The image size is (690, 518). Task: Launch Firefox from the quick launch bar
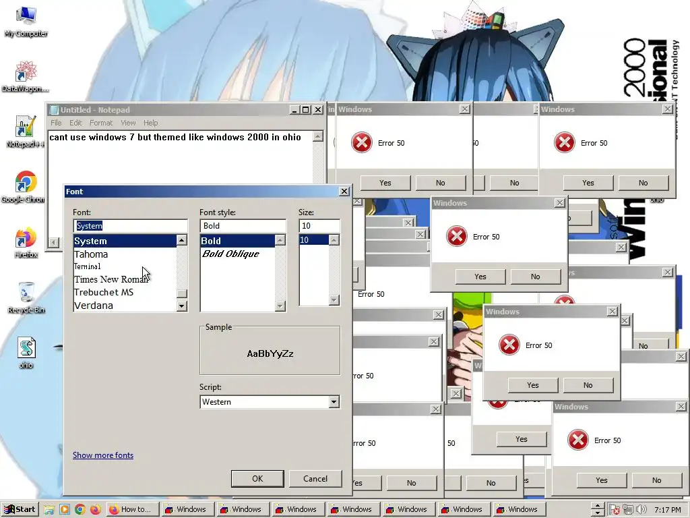point(95,510)
